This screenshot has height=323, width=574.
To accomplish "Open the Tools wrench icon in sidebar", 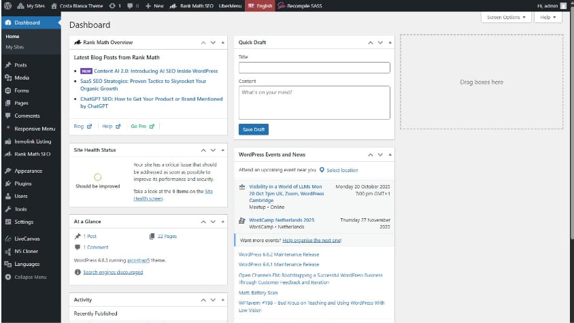I will (7, 209).
